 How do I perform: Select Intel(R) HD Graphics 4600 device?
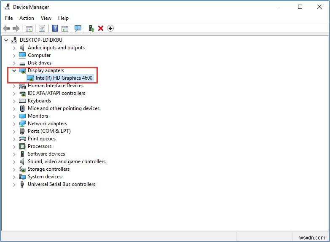tap(64, 78)
